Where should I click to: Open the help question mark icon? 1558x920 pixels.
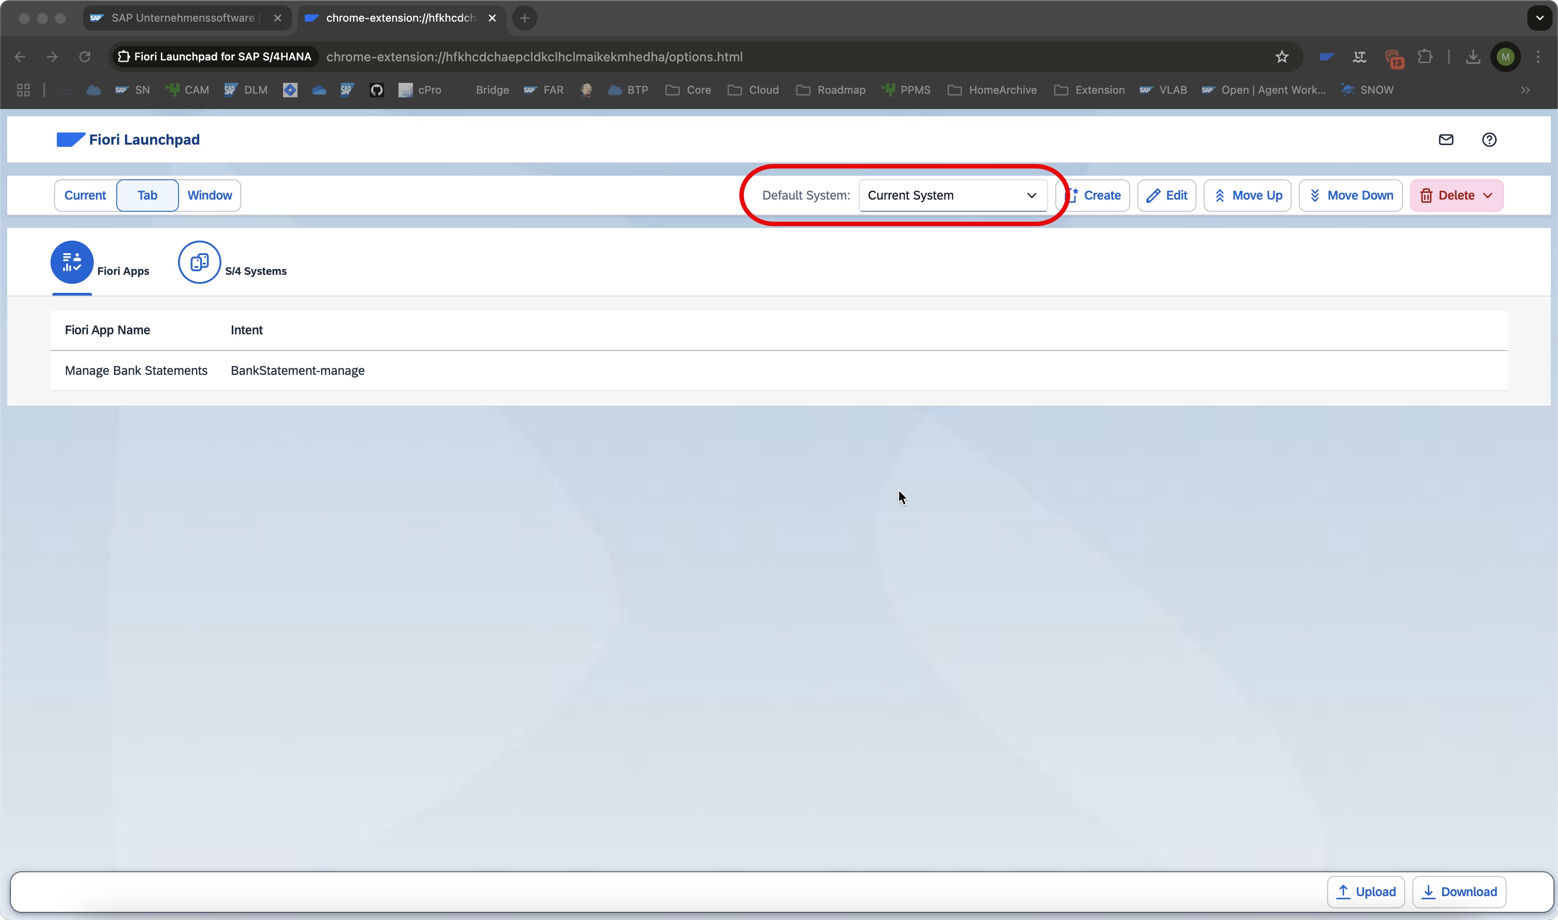[1489, 140]
